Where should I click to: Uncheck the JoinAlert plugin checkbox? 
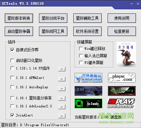[x=12, y=115]
